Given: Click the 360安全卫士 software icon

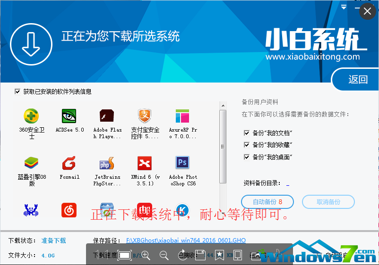Looking at the screenshot, I should click(32, 116).
